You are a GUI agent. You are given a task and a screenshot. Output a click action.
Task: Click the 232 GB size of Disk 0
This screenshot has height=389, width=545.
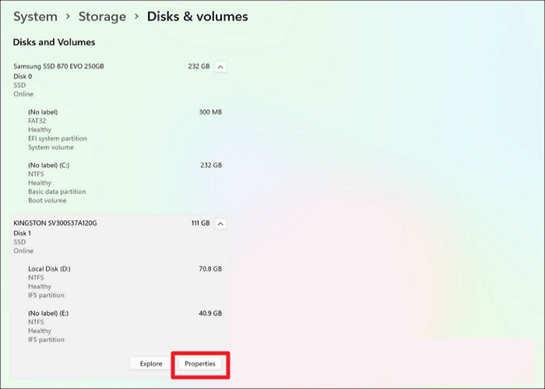[x=199, y=66]
